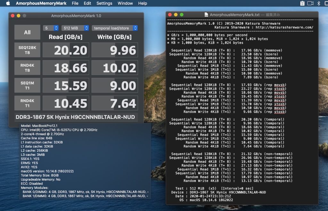Viewport: 328px width, 211px height.
Task: Run the RND4K T8 benchmark
Action: (x=27, y=68)
